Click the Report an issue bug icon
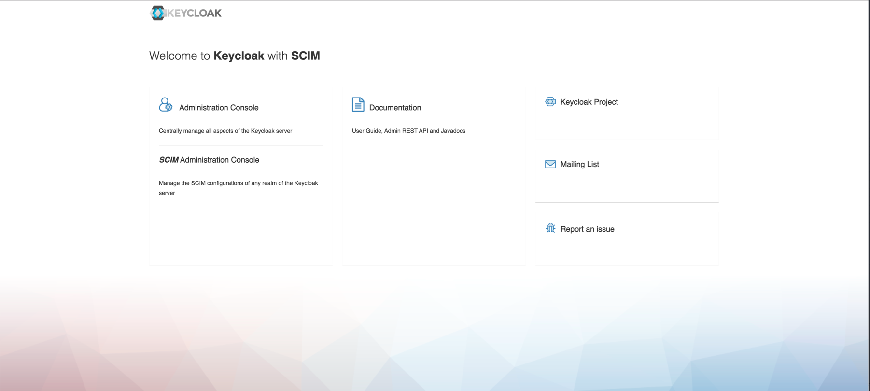Image resolution: width=870 pixels, height=391 pixels. [x=550, y=228]
